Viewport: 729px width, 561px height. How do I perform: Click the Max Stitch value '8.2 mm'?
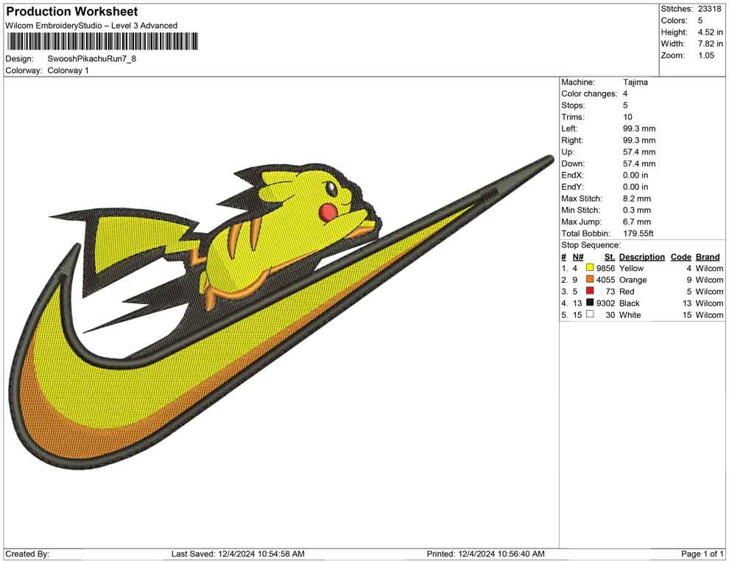pos(636,199)
